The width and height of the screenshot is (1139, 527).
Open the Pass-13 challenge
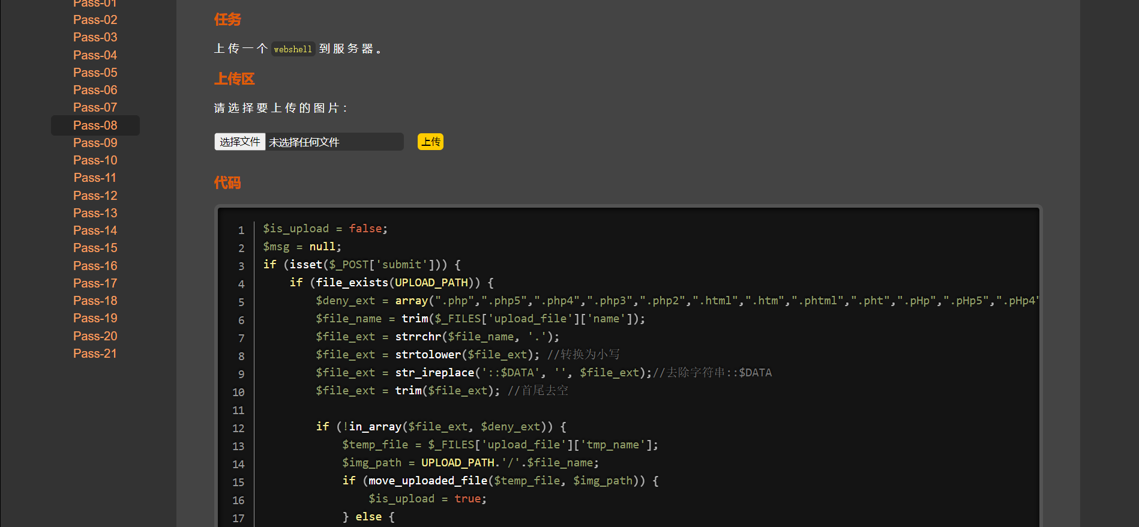[95, 213]
